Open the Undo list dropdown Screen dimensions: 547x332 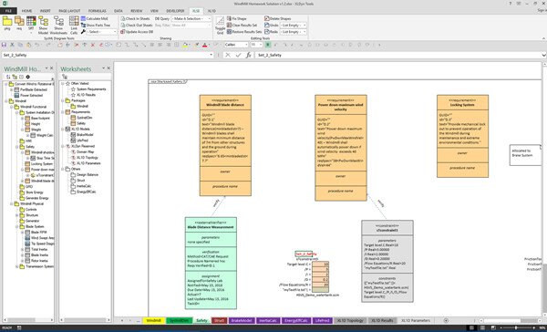(294, 26)
